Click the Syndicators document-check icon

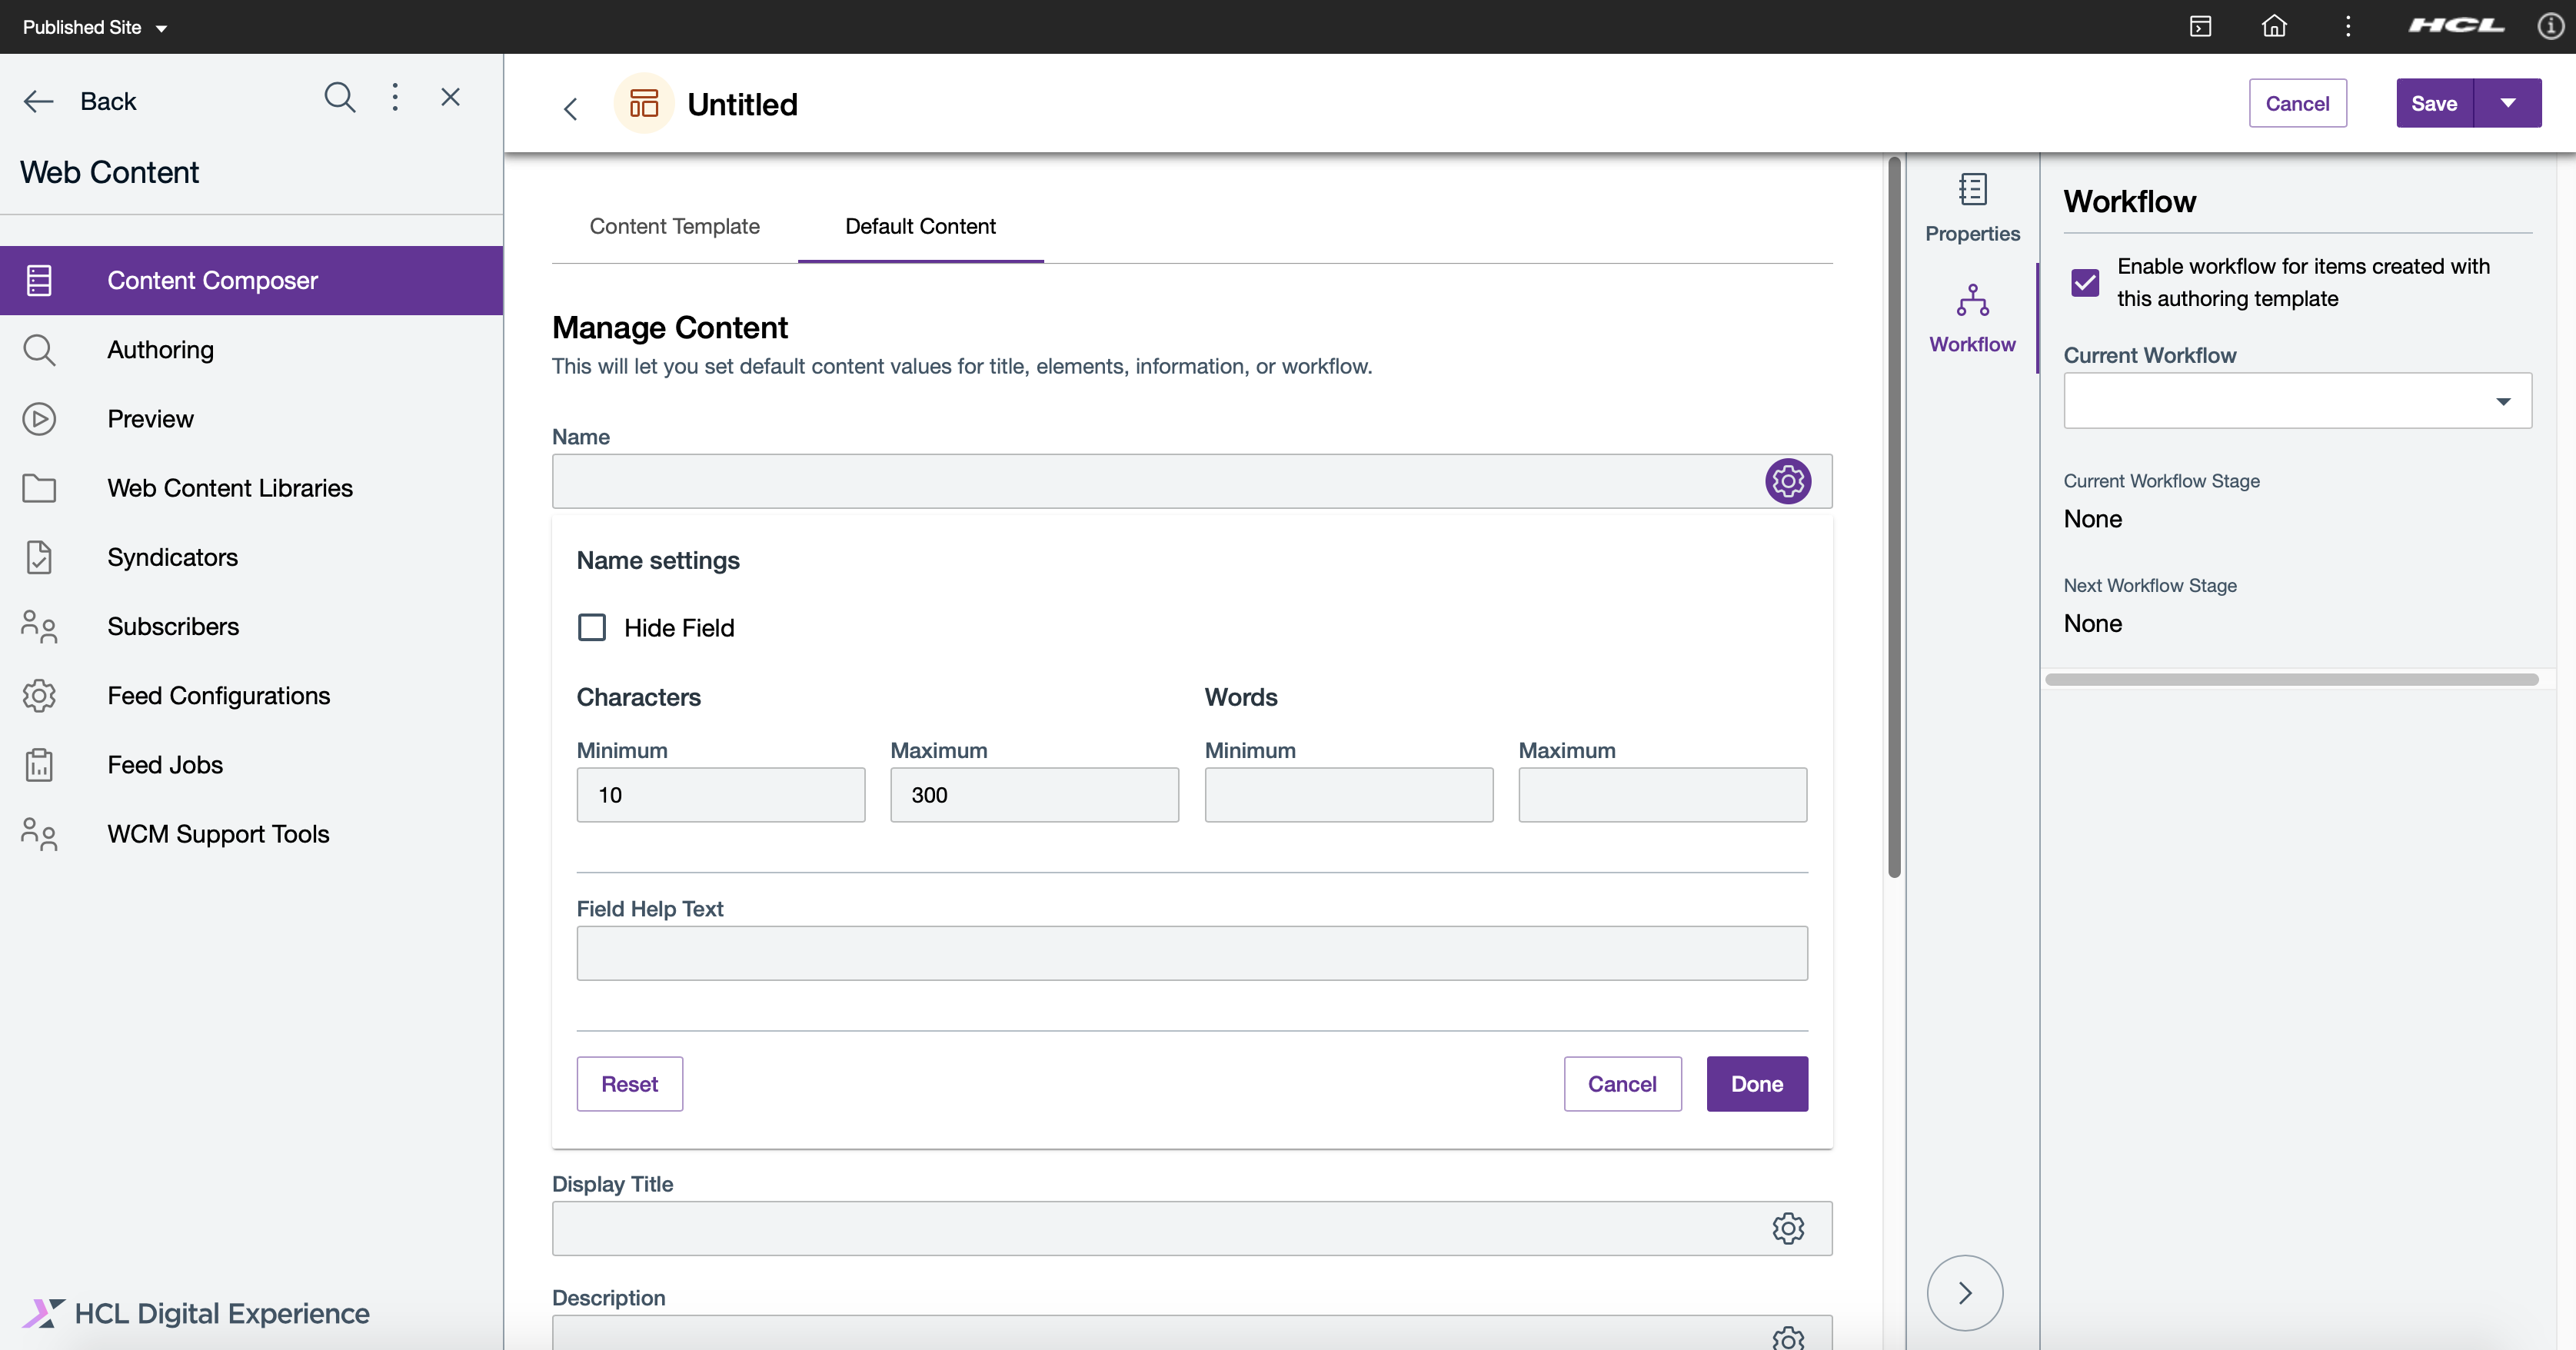[39, 557]
